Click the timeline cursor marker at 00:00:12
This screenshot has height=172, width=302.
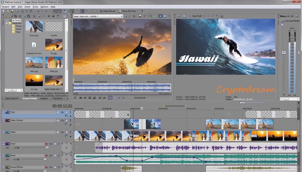tap(142, 108)
